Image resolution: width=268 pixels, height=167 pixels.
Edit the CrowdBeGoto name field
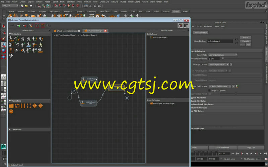(x=220, y=41)
